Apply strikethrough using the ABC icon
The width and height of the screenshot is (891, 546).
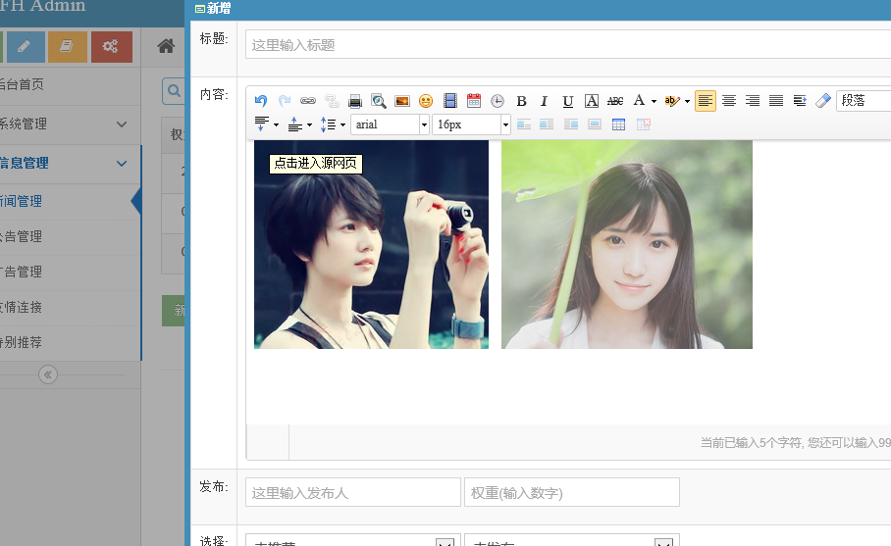[x=615, y=101]
